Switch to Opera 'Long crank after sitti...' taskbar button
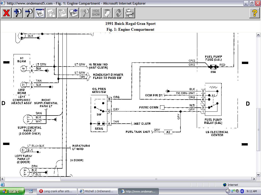 (x=57, y=191)
